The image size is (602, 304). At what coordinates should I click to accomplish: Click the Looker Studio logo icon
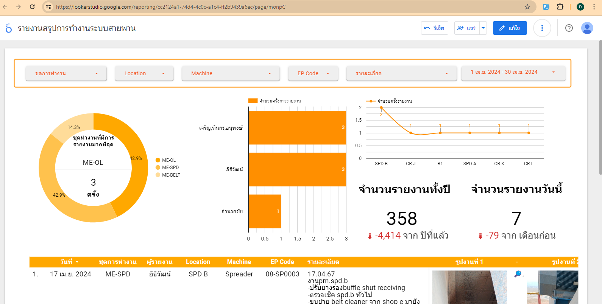[x=8, y=28]
